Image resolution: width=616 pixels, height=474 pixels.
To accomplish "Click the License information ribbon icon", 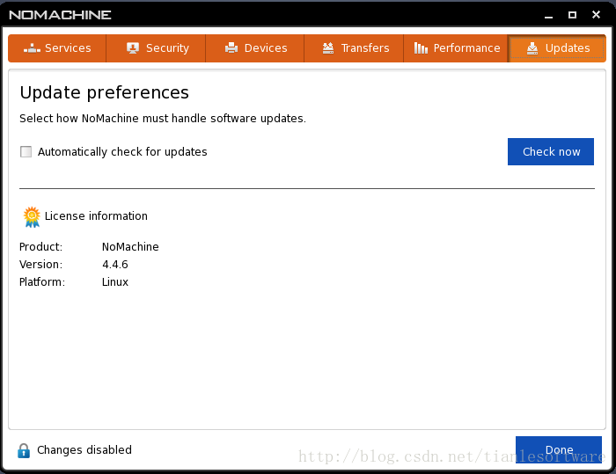I will tap(32, 217).
